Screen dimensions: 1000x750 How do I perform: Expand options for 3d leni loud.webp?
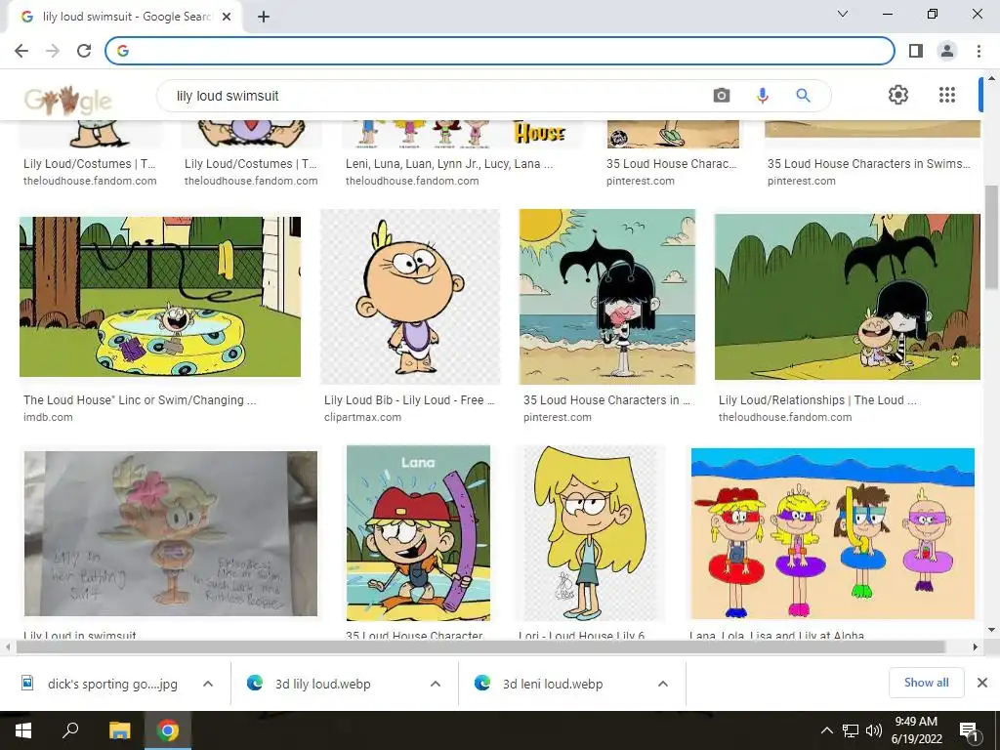click(663, 684)
